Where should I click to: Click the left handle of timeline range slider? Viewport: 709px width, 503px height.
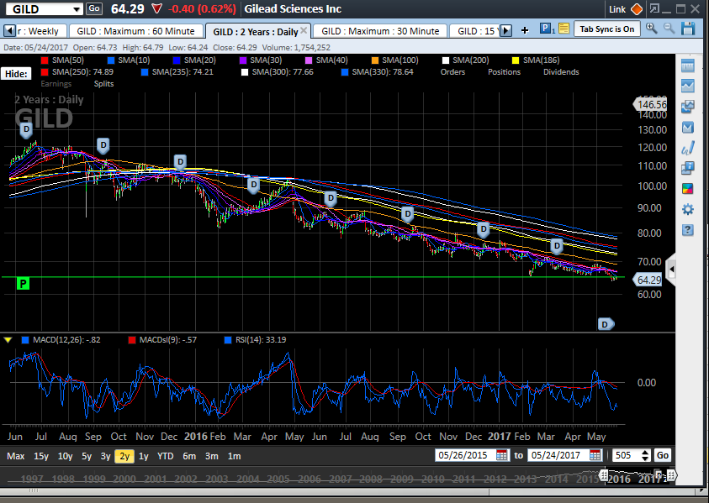(603, 475)
